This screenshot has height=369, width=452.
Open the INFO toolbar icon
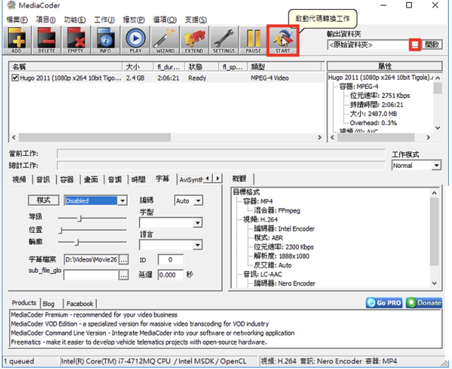(x=105, y=40)
